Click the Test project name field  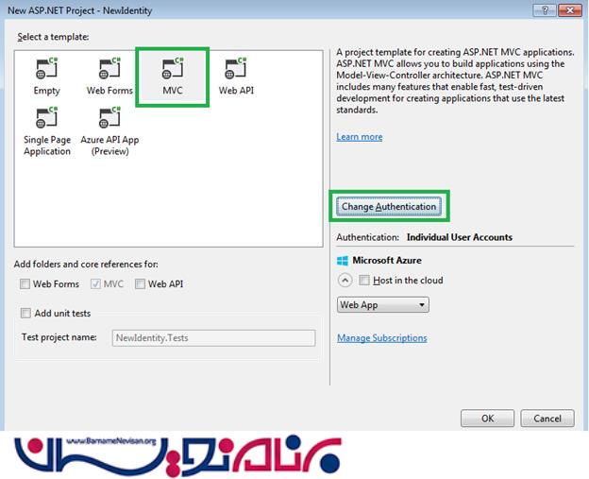tap(213, 338)
